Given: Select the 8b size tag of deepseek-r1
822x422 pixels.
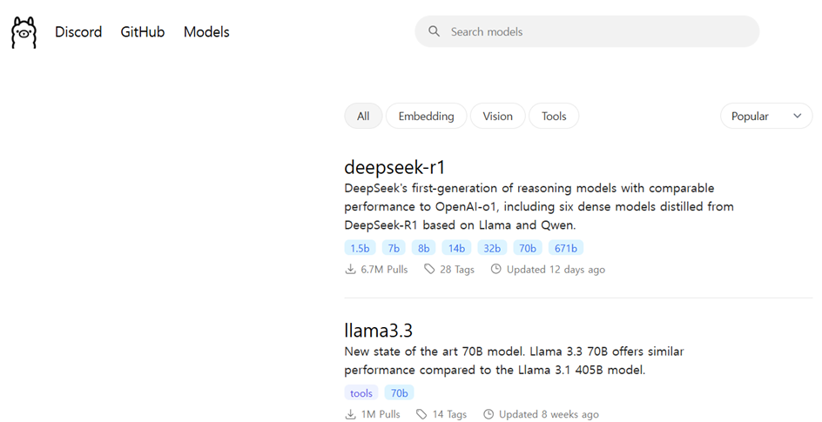Looking at the screenshot, I should (423, 248).
